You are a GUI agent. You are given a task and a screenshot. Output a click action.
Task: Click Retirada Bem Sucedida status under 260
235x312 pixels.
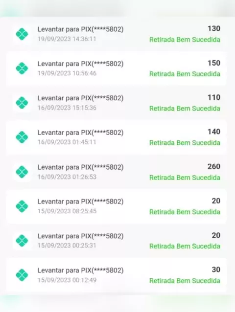pyautogui.click(x=185, y=178)
